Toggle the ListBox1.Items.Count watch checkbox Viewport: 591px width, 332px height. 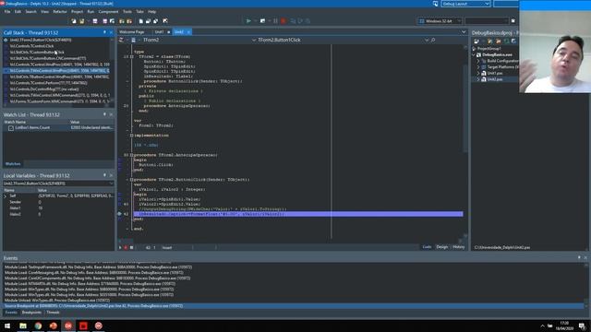[11, 128]
